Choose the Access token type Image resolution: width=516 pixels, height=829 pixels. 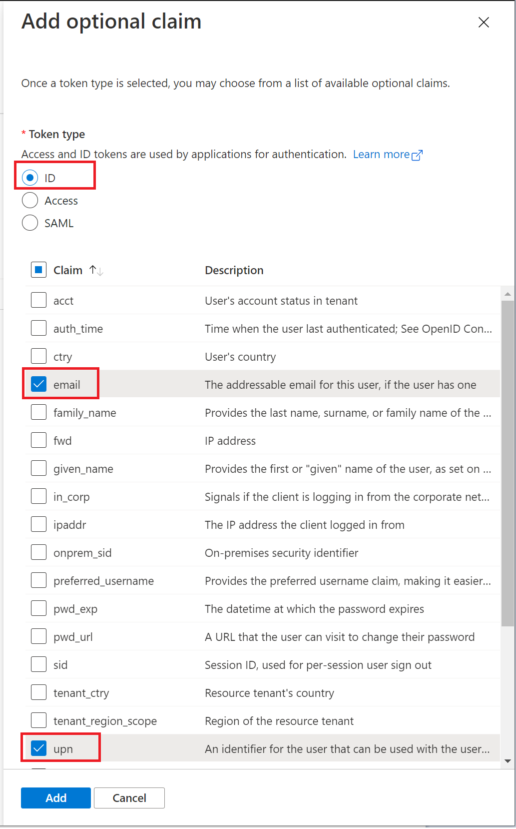click(x=30, y=201)
